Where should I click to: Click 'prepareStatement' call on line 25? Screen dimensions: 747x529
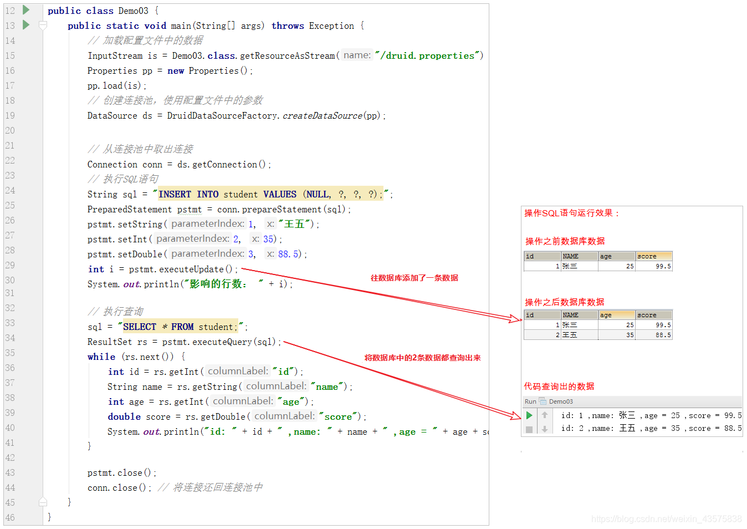point(282,209)
